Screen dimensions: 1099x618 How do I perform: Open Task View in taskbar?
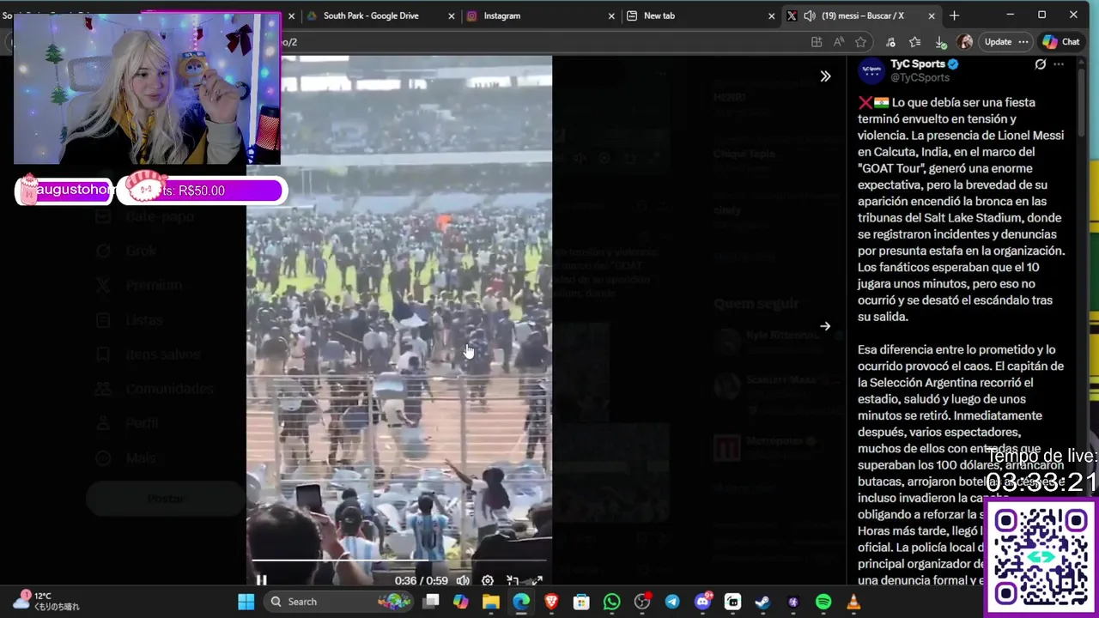tap(431, 602)
